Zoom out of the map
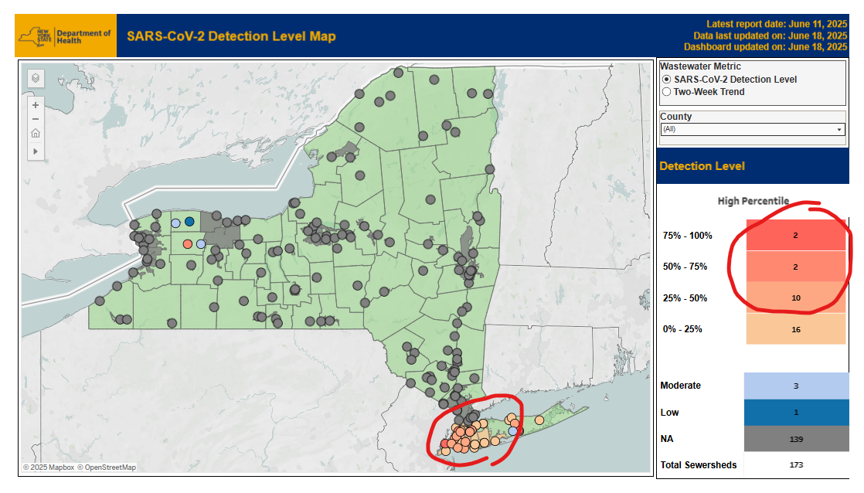The image size is (864, 493). (x=36, y=119)
